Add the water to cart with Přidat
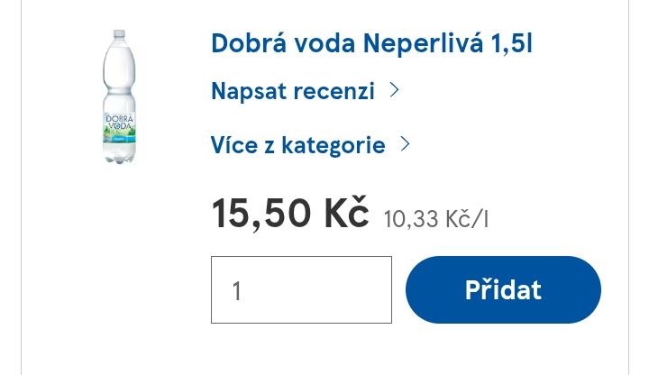The height and width of the screenshot is (375, 649). coord(503,289)
